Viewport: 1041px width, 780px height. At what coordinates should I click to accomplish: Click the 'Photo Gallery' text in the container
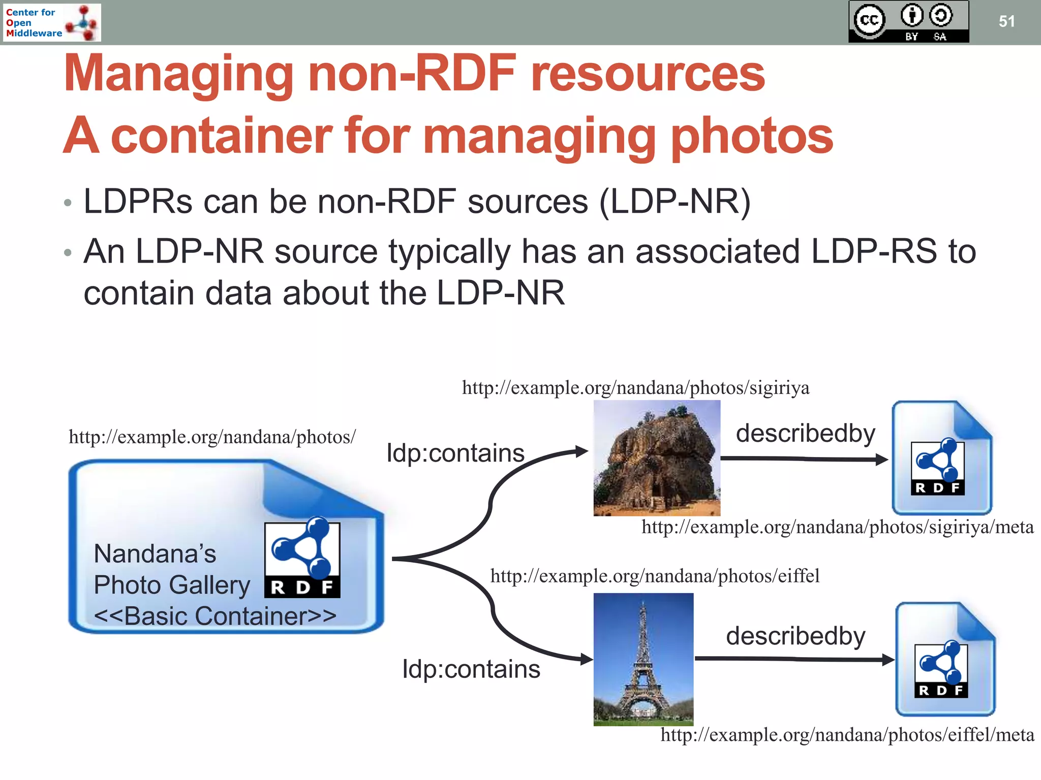tap(172, 585)
